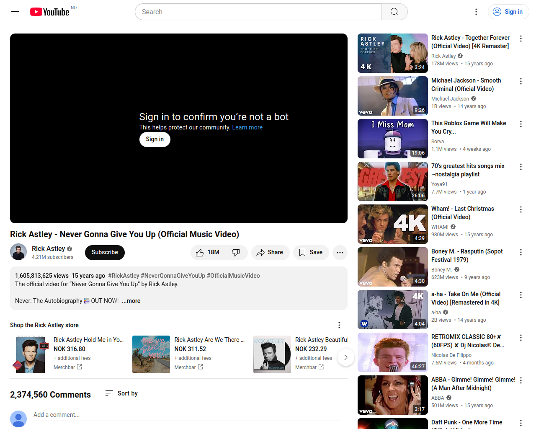Open options menu for RETROMIX CLASSIC video
This screenshot has height=429, width=536.
click(x=521, y=338)
